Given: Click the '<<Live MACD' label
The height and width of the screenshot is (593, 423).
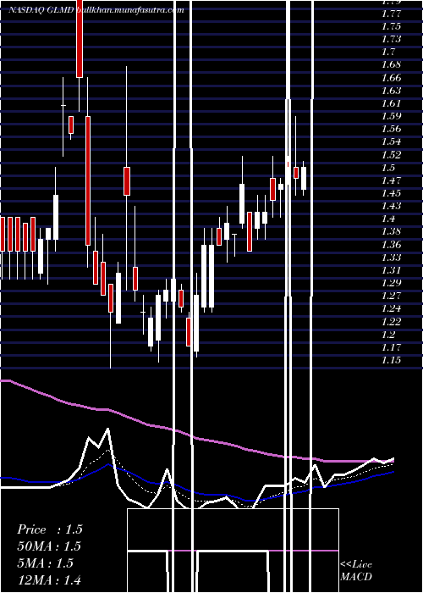Looking at the screenshot, I should (x=356, y=571).
